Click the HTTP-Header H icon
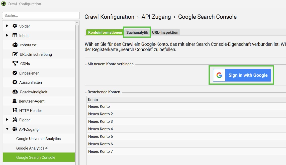This screenshot has width=286, height=165. (x=15, y=110)
